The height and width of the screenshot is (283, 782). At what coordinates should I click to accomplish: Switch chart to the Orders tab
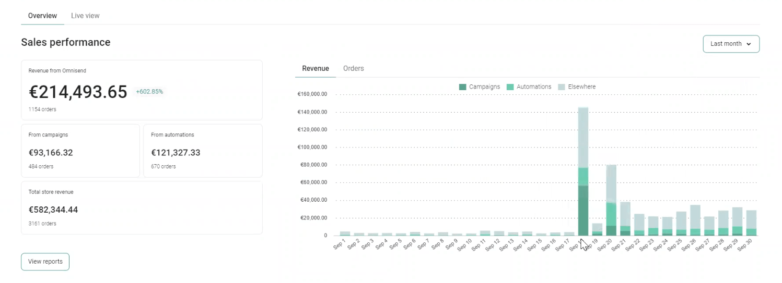pos(353,68)
